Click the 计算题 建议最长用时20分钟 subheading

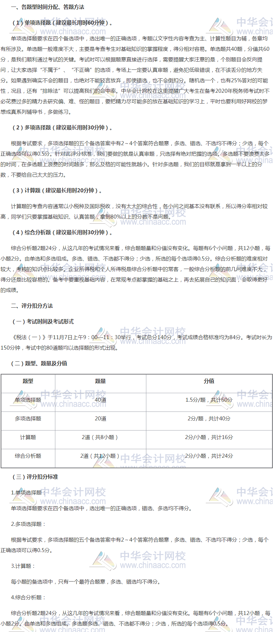57,190
